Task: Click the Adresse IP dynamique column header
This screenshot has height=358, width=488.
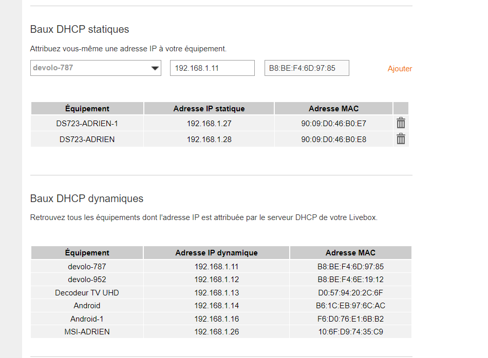Action: tap(216, 252)
